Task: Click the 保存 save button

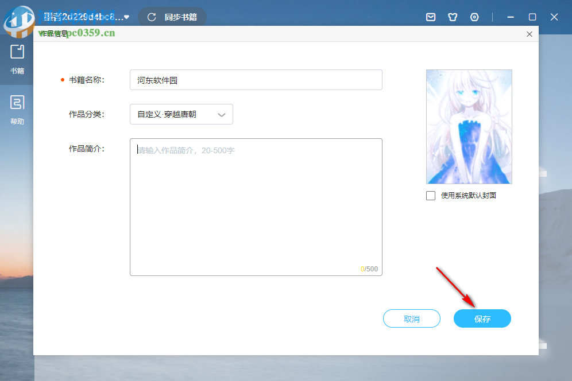Action: pos(482,318)
